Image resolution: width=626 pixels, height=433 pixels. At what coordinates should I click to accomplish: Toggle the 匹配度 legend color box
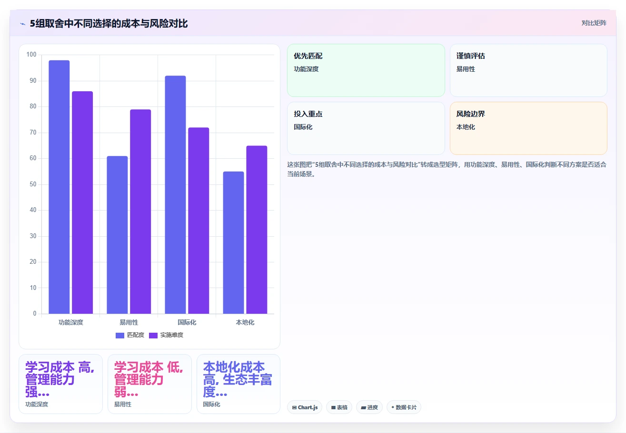tap(120, 336)
